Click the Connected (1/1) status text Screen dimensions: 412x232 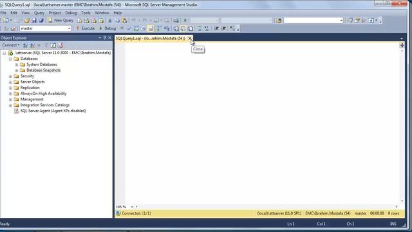click(136, 213)
